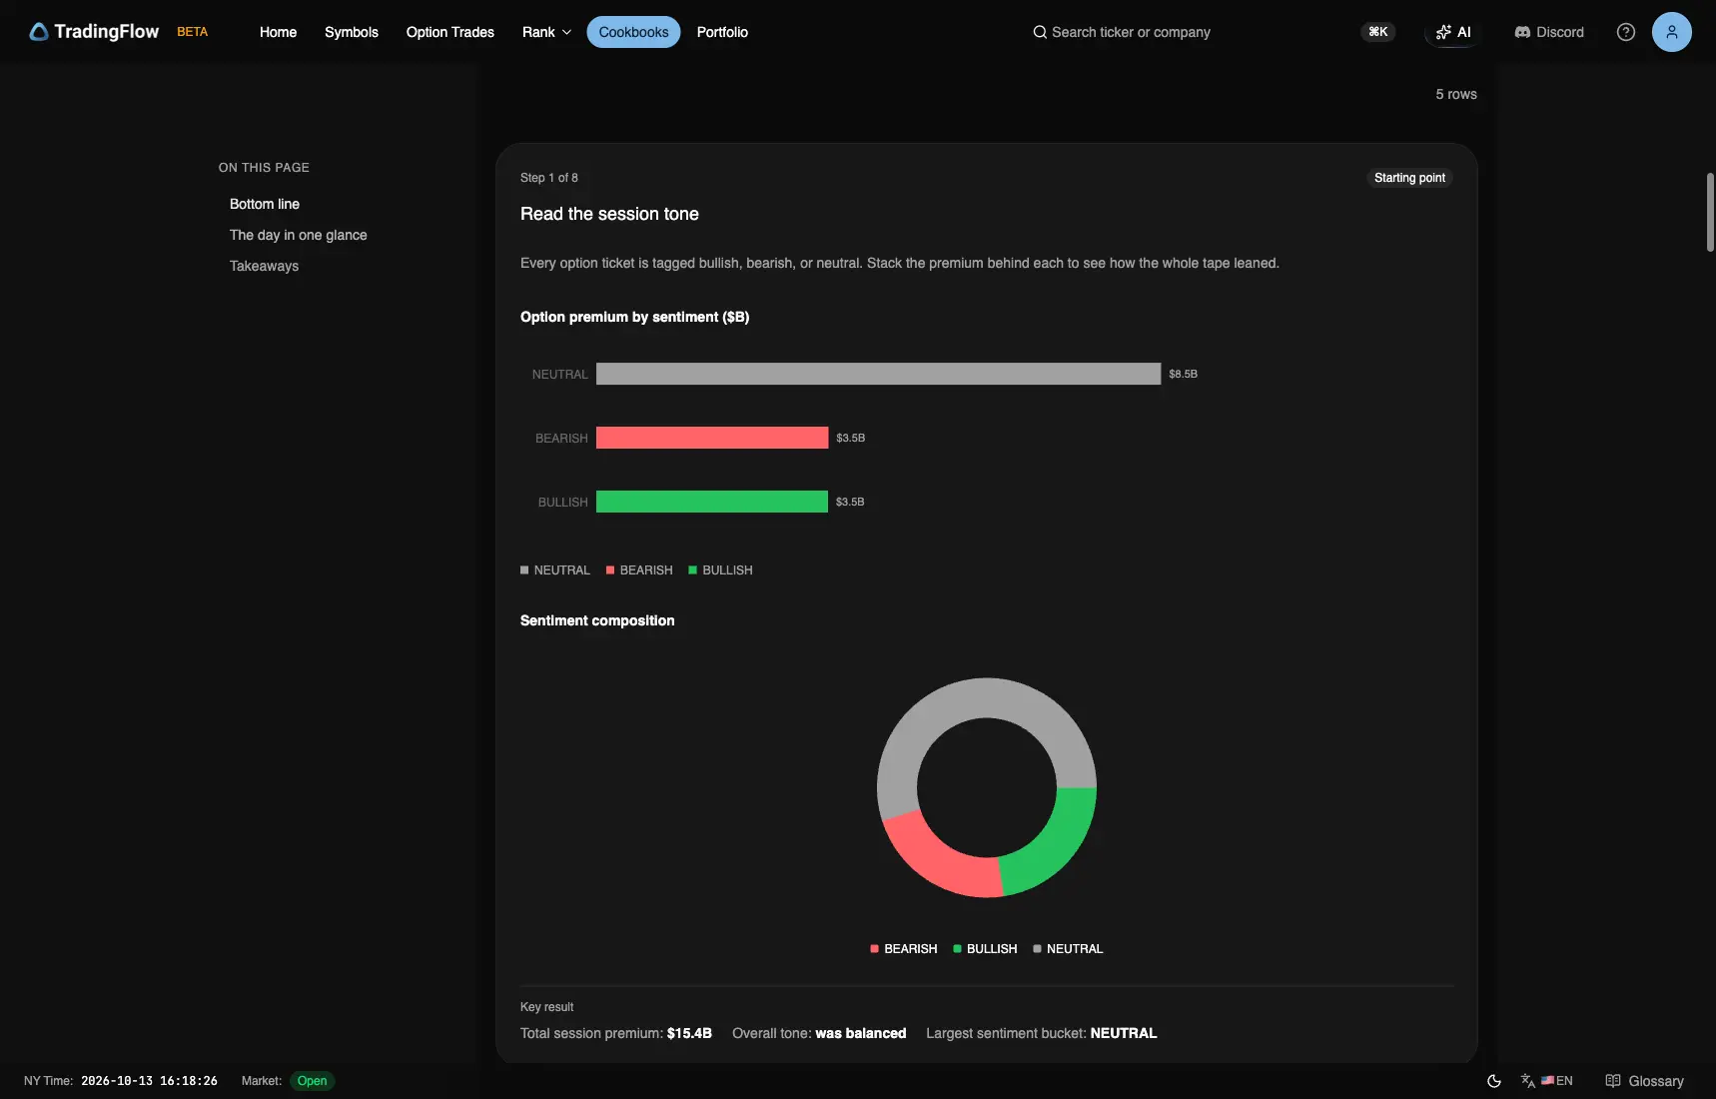
Task: Click the "5 rows" count label
Action: (x=1456, y=94)
